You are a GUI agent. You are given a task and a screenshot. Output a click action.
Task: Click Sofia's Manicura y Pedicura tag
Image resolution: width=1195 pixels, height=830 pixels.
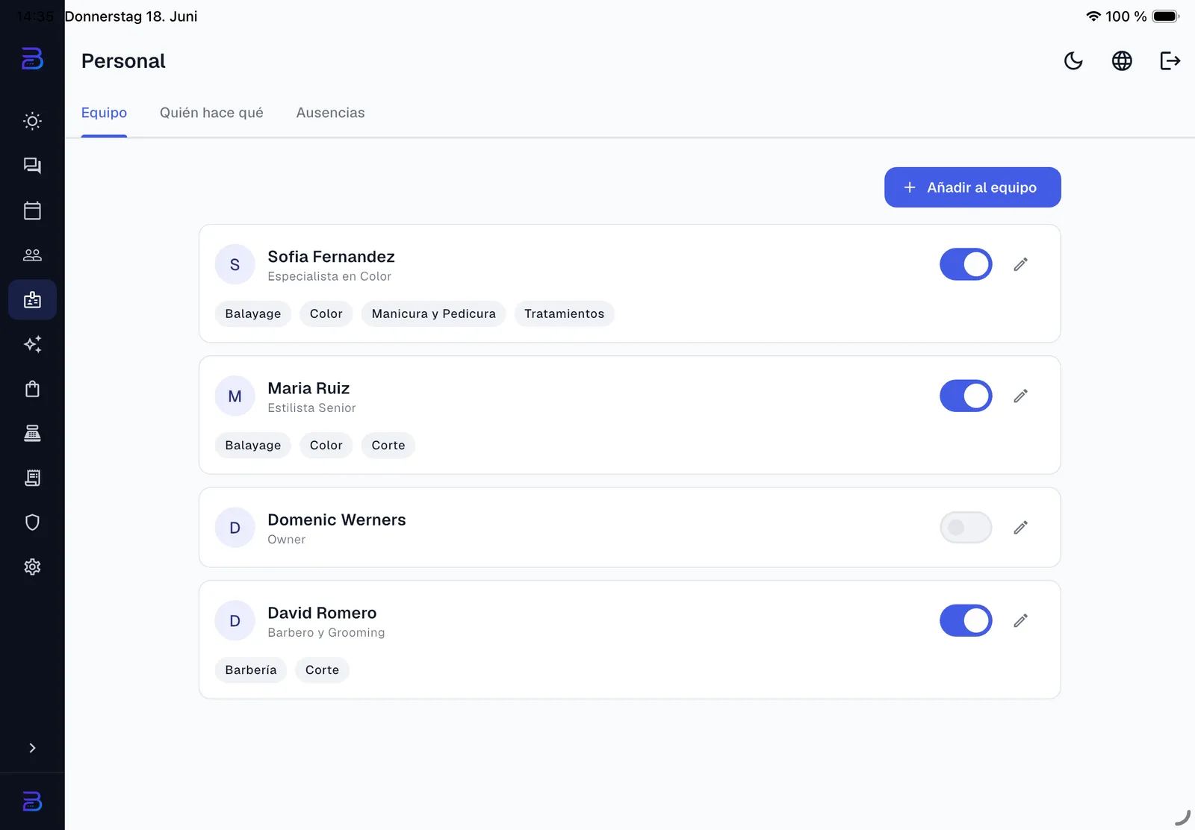pyautogui.click(x=433, y=313)
